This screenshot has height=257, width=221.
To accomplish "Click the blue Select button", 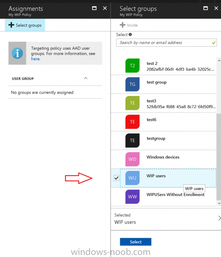I will point(135,242).
